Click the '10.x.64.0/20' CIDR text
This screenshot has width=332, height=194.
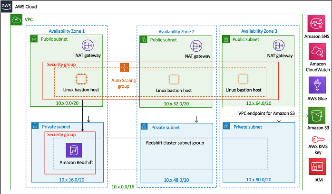click(259, 103)
